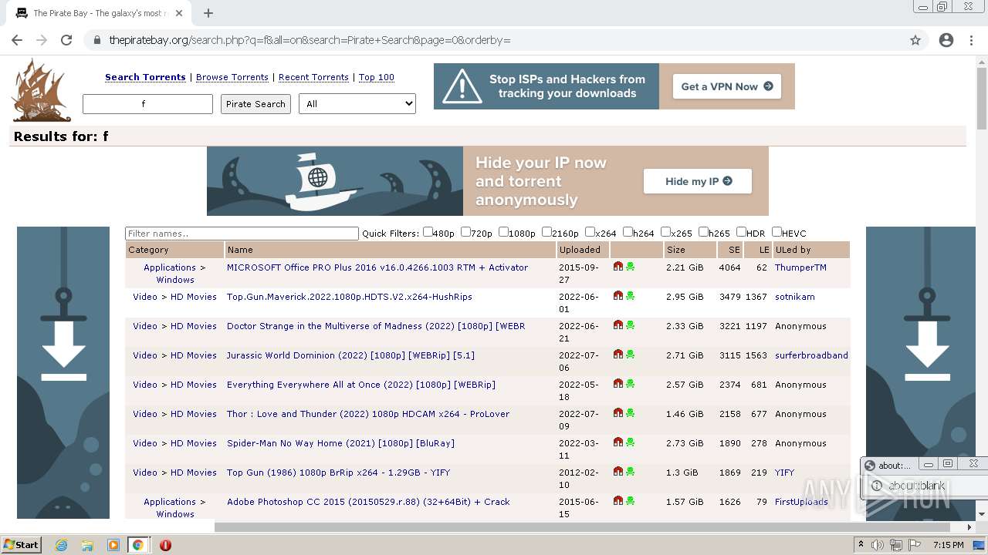Click the Windows Start button
The height and width of the screenshot is (555, 988).
pos(22,545)
